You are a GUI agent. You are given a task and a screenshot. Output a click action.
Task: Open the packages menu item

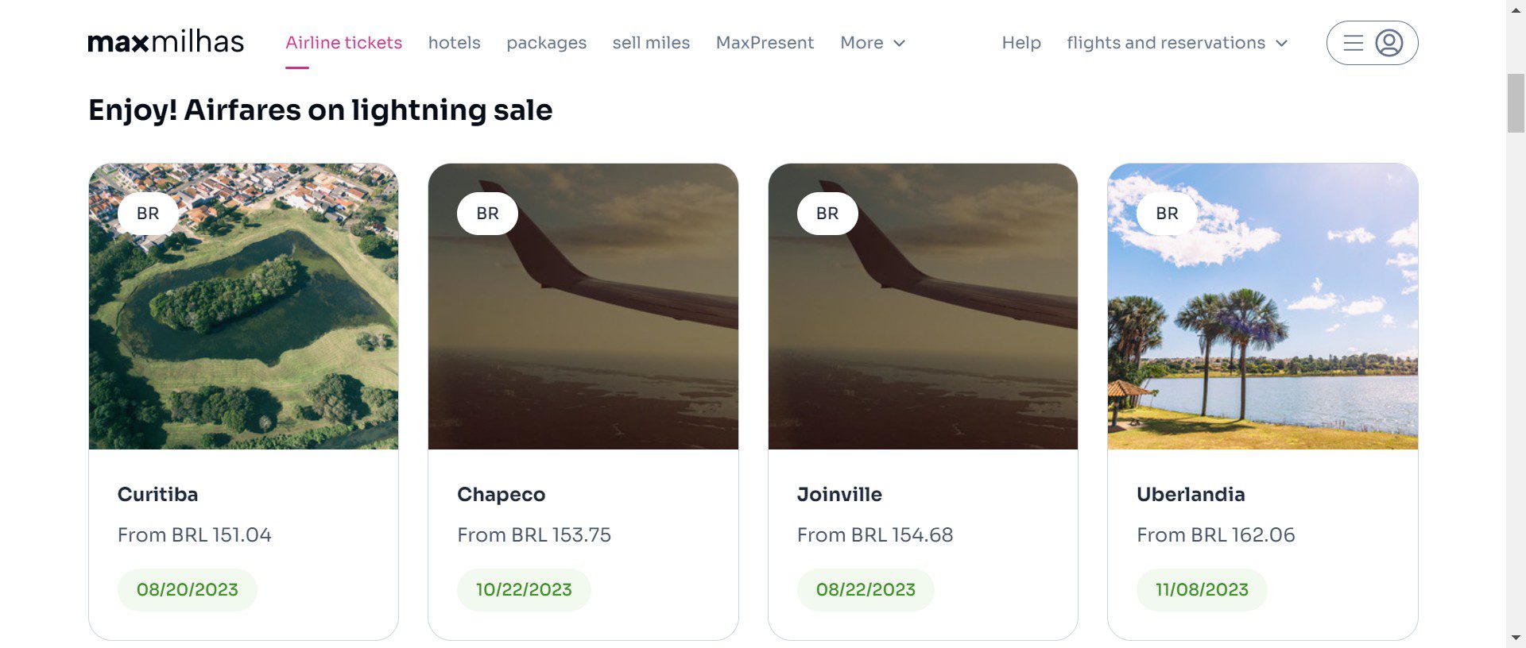click(546, 43)
